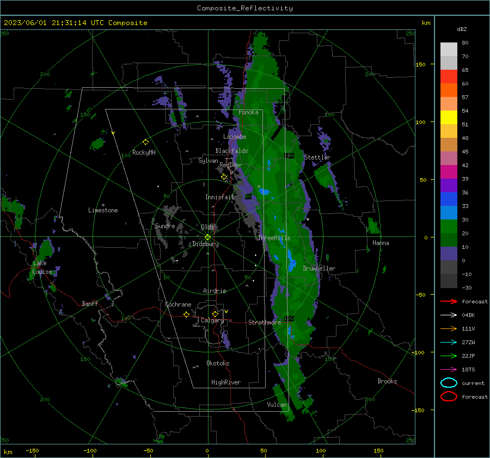The height and width of the screenshot is (458, 490).
Task: Click the orange 111V arrow icon
Action: point(449,328)
